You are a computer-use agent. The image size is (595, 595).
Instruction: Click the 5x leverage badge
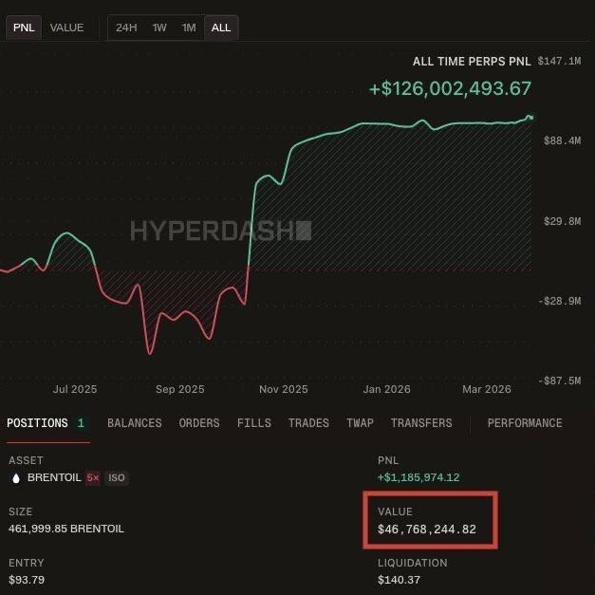[93, 477]
